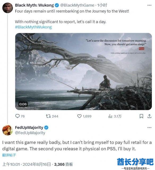Image resolution: width=155 pixels, height=170 pixels.
Task: Open more options on FedUpMajority reply
Action: 149,128
